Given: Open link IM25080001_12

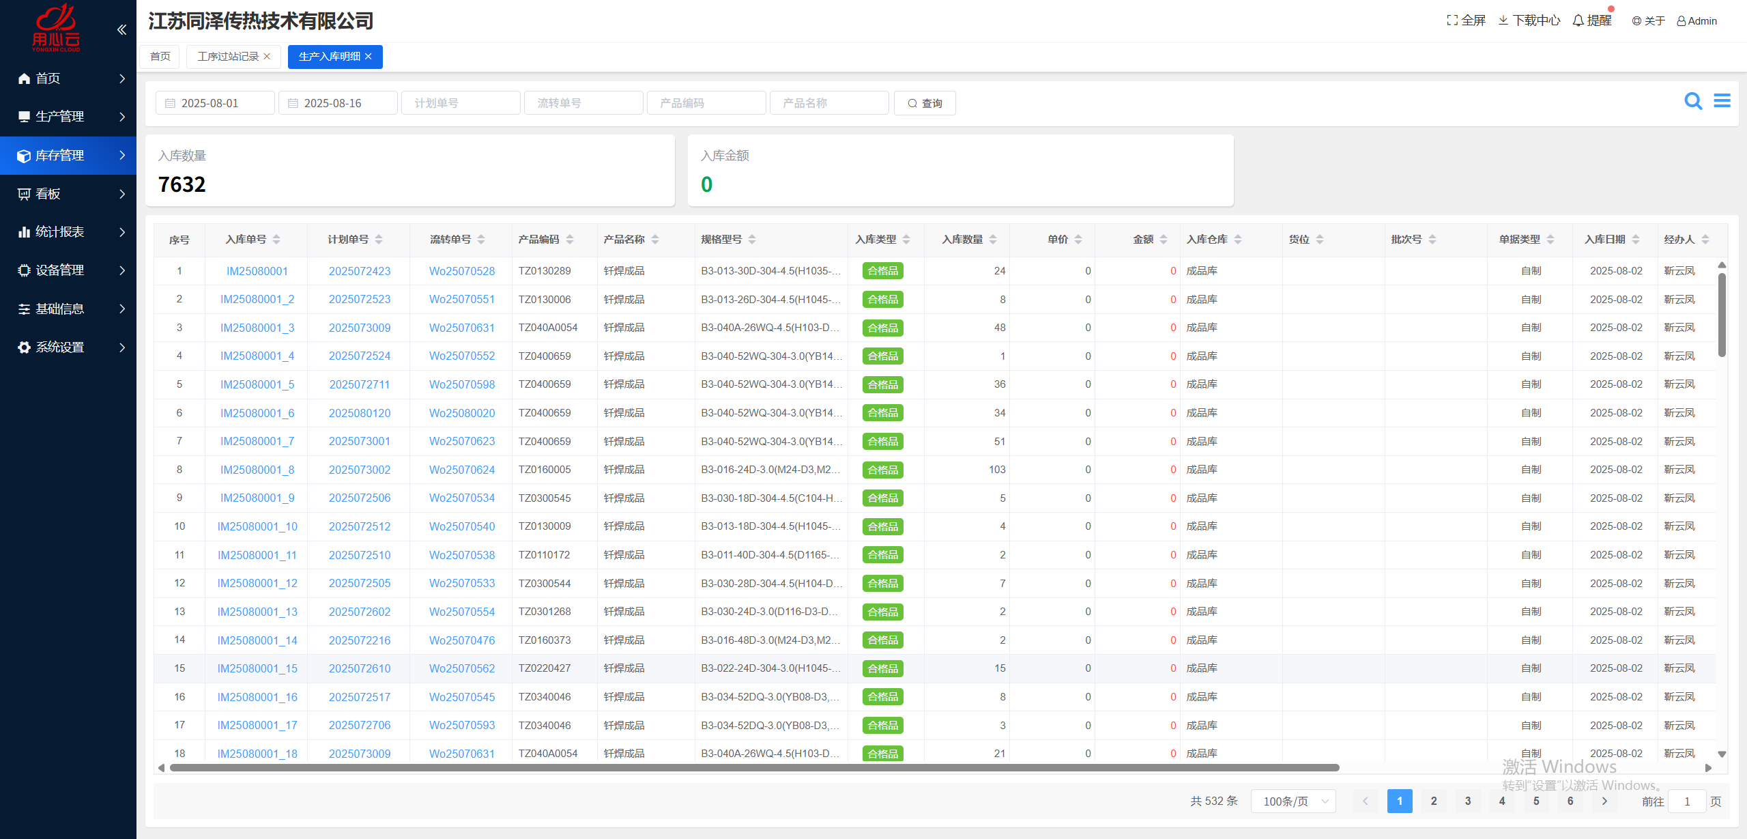Looking at the screenshot, I should pyautogui.click(x=257, y=584).
